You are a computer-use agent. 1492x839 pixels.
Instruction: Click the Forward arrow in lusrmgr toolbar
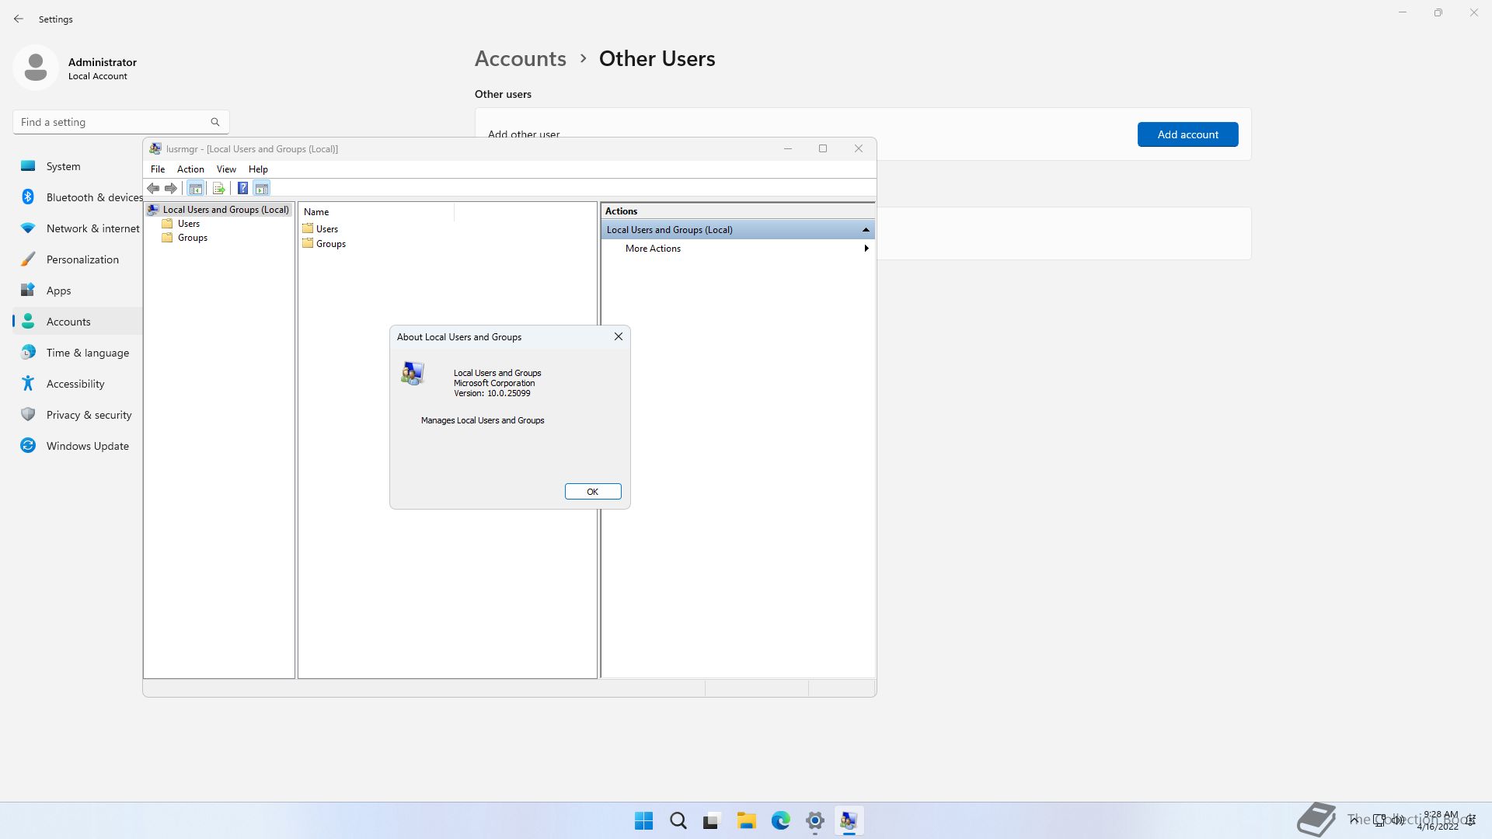pyautogui.click(x=171, y=188)
